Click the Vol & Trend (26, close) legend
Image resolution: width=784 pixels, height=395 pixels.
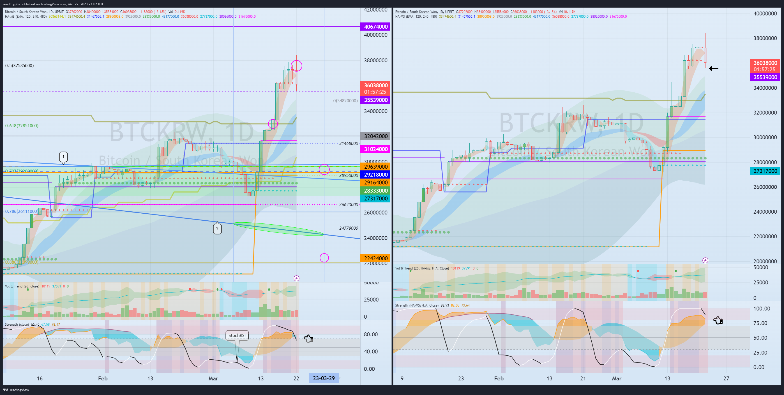22,286
